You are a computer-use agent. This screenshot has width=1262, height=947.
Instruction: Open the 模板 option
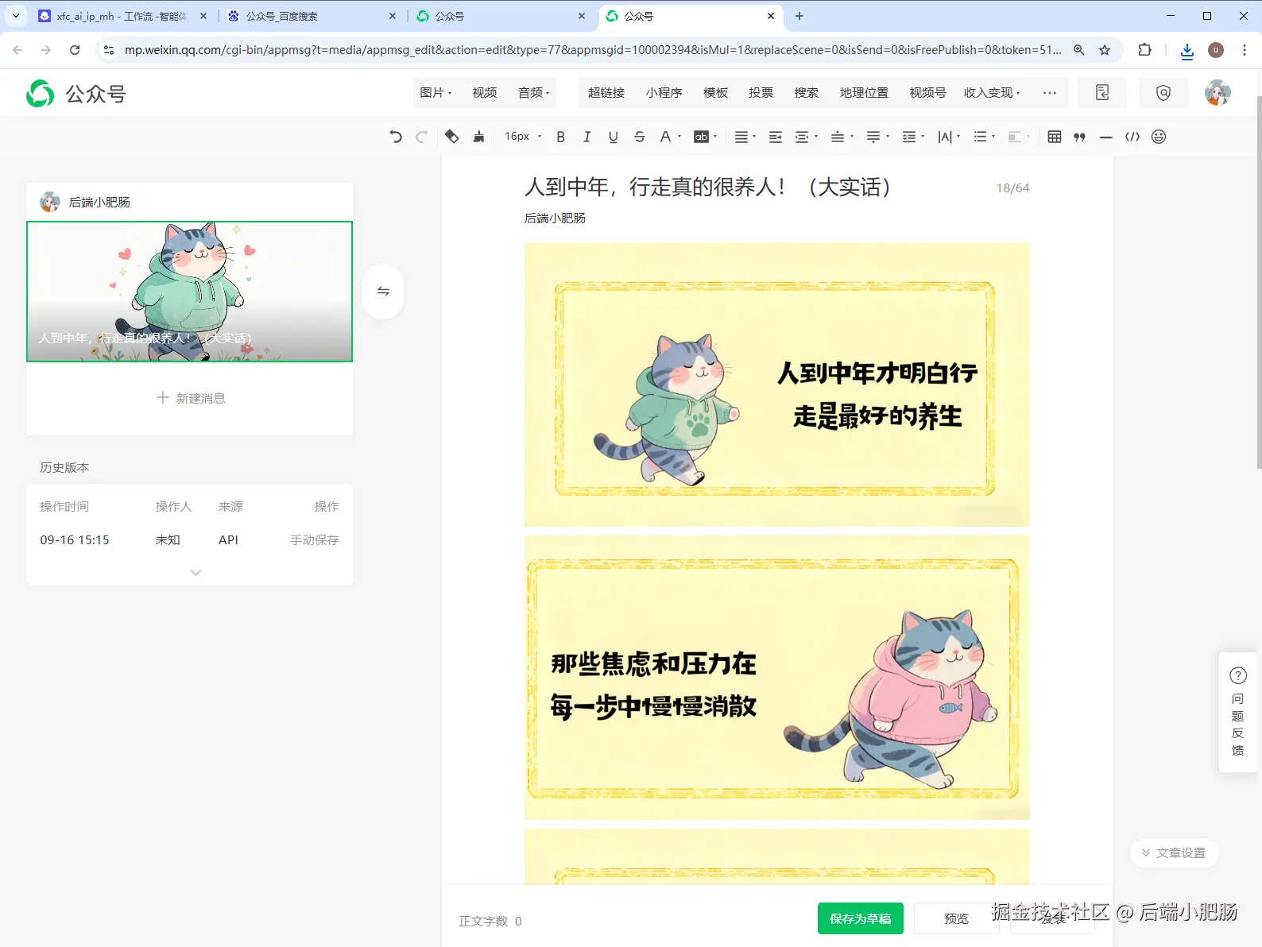coord(716,93)
